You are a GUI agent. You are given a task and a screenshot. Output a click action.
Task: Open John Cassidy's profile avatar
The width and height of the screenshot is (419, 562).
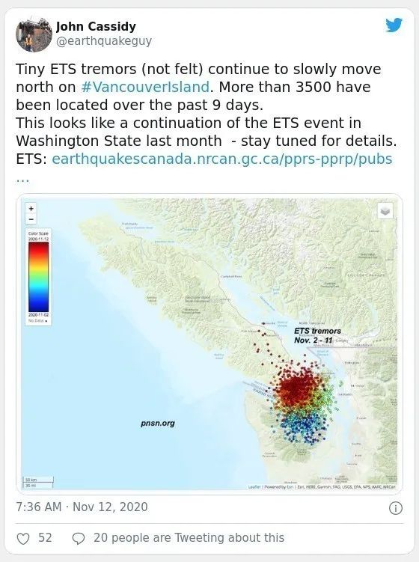point(34,34)
